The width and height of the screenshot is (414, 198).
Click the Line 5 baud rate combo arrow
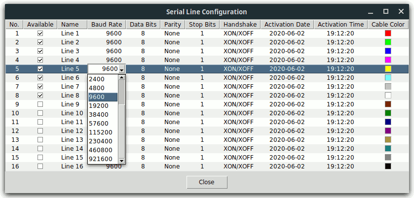pos(122,69)
